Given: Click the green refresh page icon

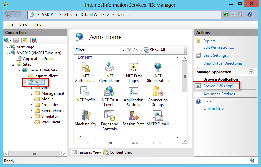Looking at the screenshot, I should point(226,14).
